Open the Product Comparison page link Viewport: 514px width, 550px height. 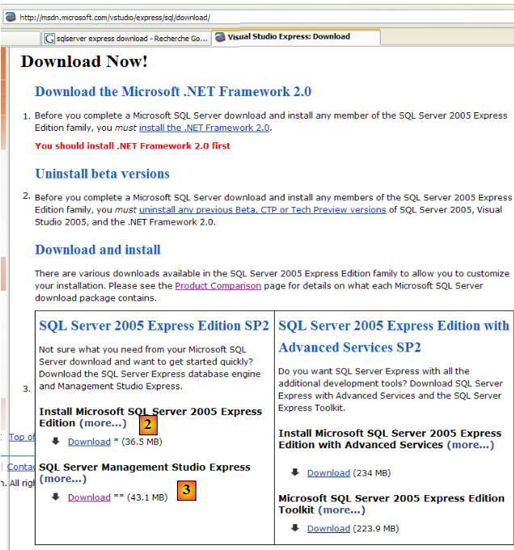[217, 286]
